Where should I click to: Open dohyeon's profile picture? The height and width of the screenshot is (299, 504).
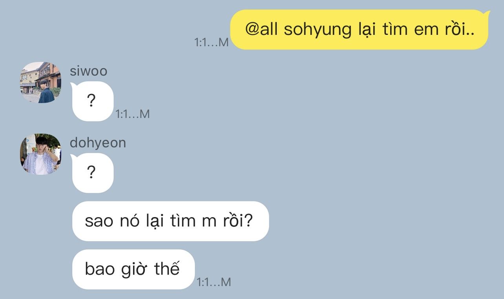[x=40, y=154]
